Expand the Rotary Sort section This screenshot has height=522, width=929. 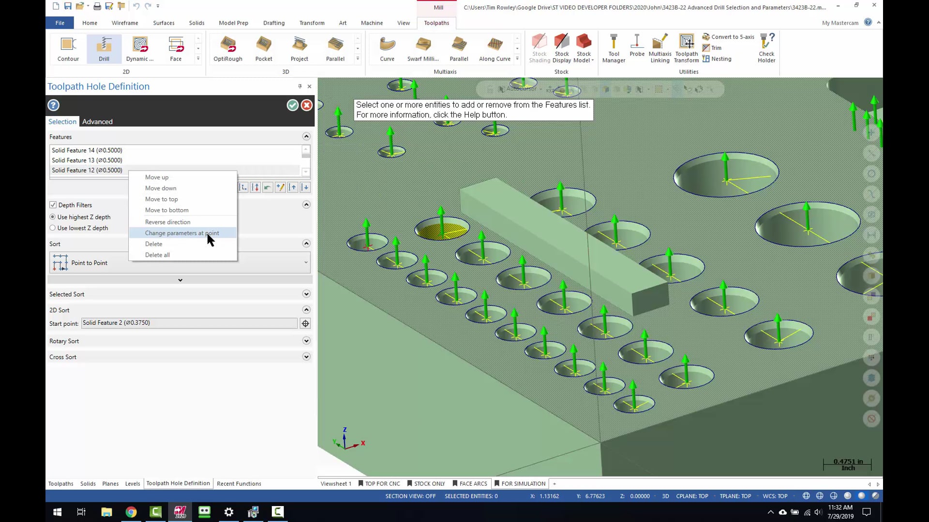pyautogui.click(x=306, y=341)
